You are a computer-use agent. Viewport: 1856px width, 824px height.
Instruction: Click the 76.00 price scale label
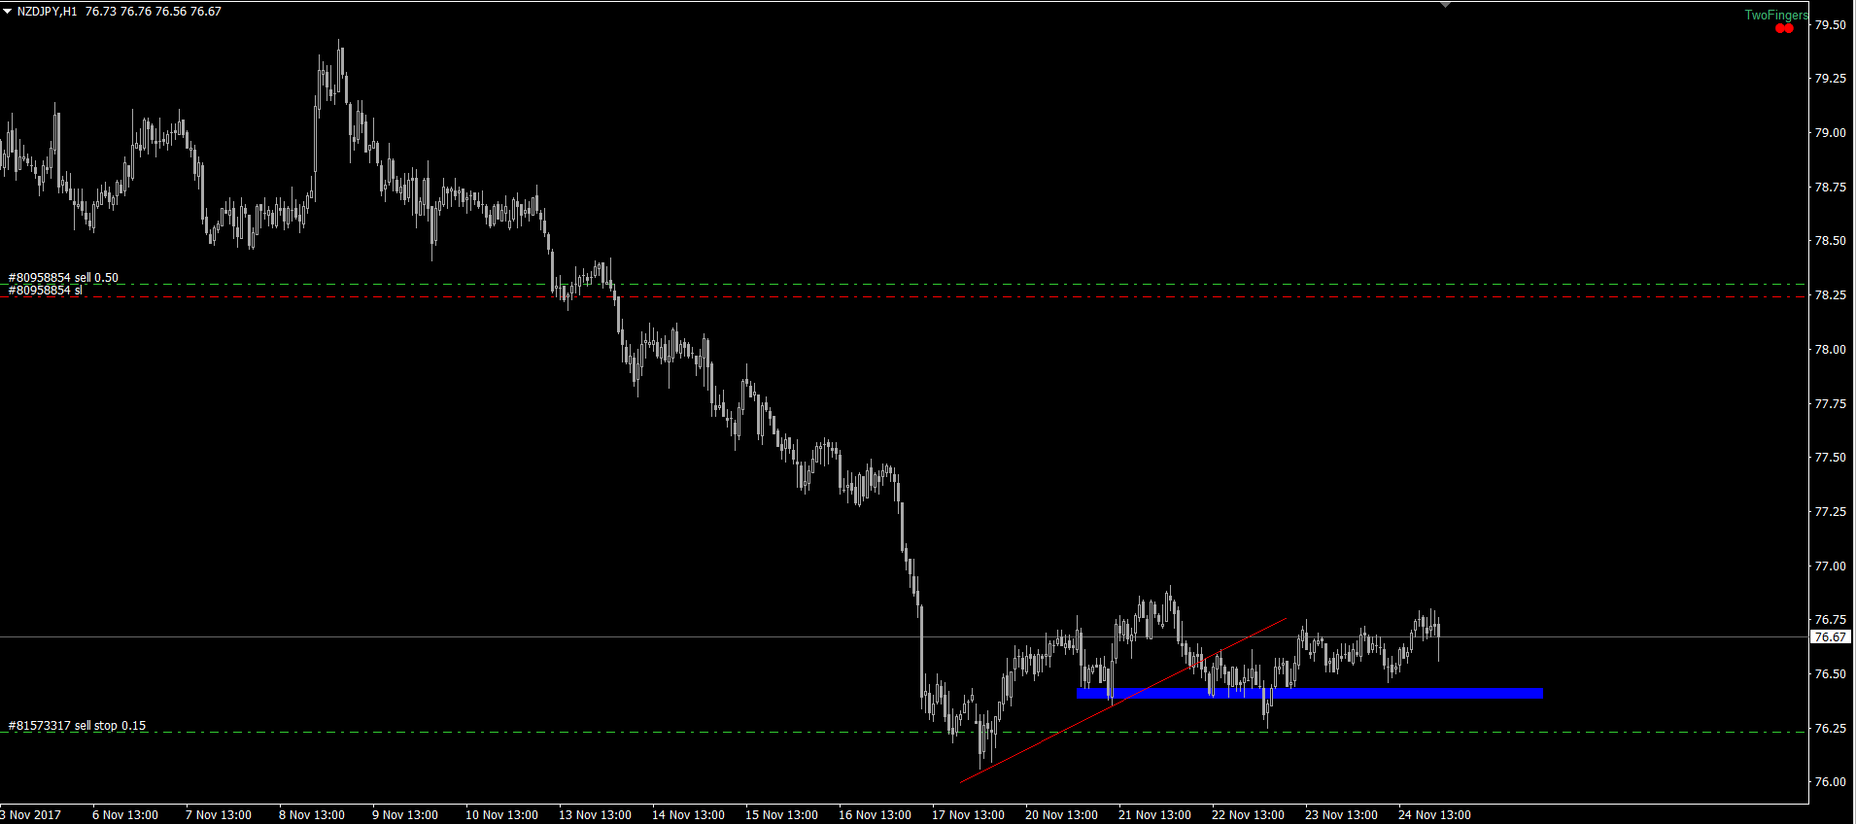click(x=1831, y=782)
